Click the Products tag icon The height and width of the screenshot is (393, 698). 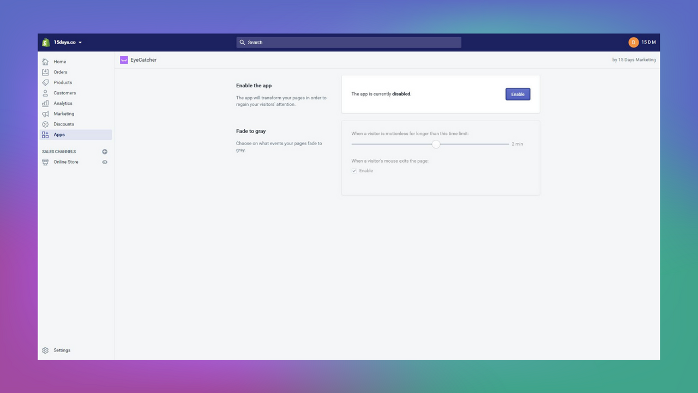point(45,82)
